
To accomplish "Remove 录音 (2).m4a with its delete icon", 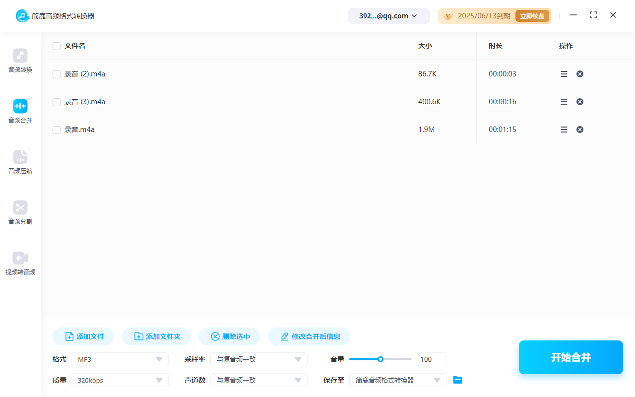I will (x=579, y=74).
